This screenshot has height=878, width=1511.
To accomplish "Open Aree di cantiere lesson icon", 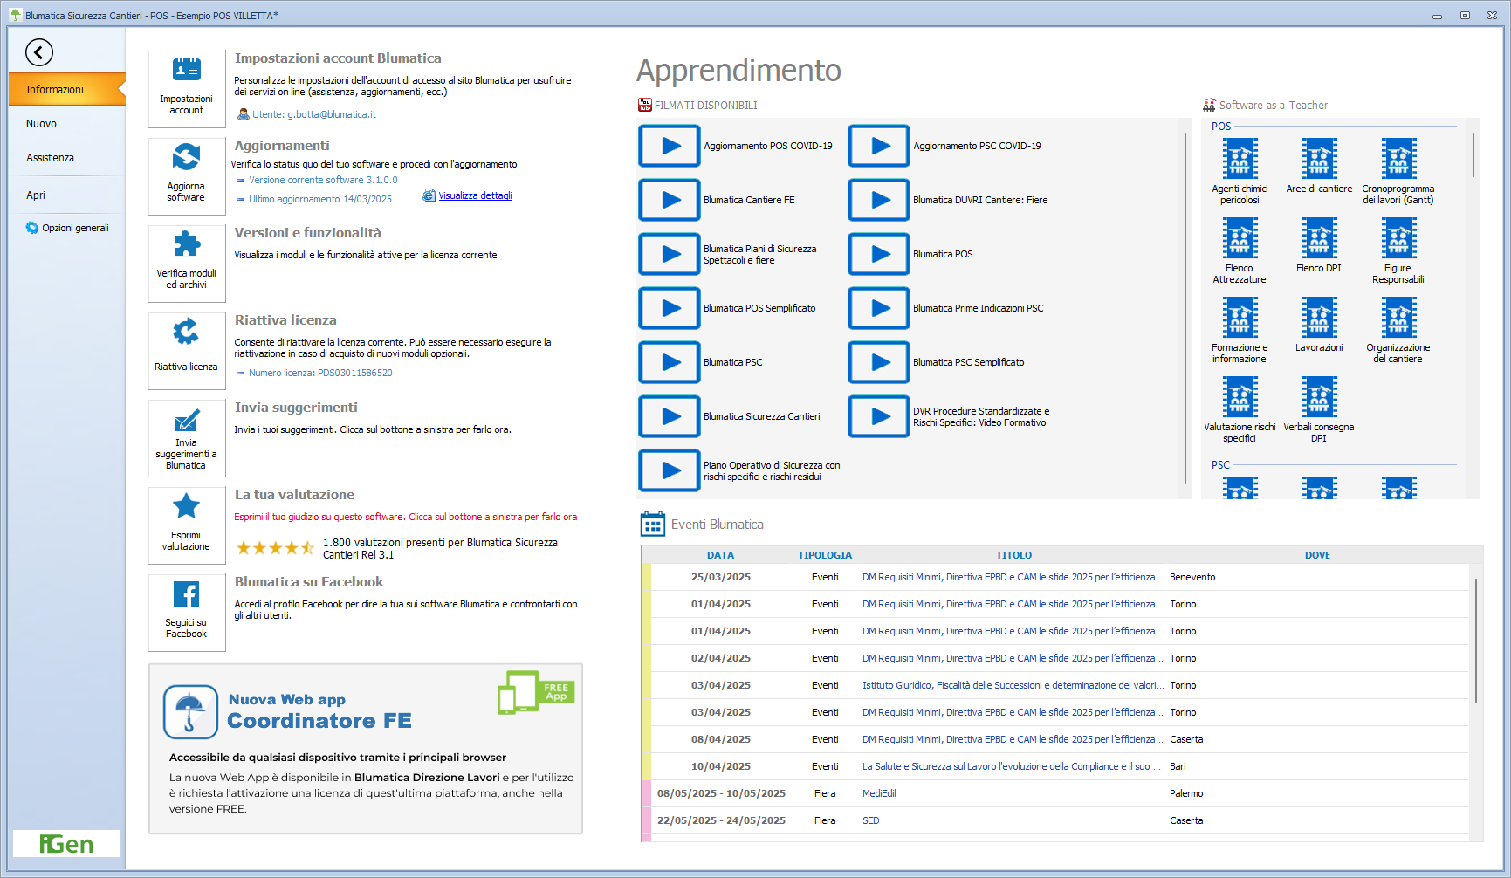I will click(x=1319, y=159).
